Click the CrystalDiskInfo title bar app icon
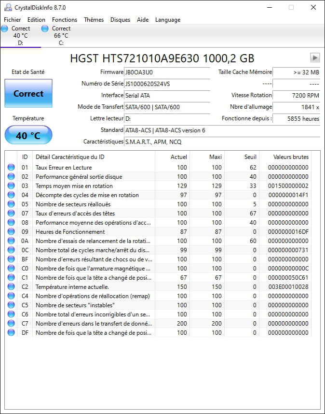The width and height of the screenshot is (325, 414). (x=8, y=8)
